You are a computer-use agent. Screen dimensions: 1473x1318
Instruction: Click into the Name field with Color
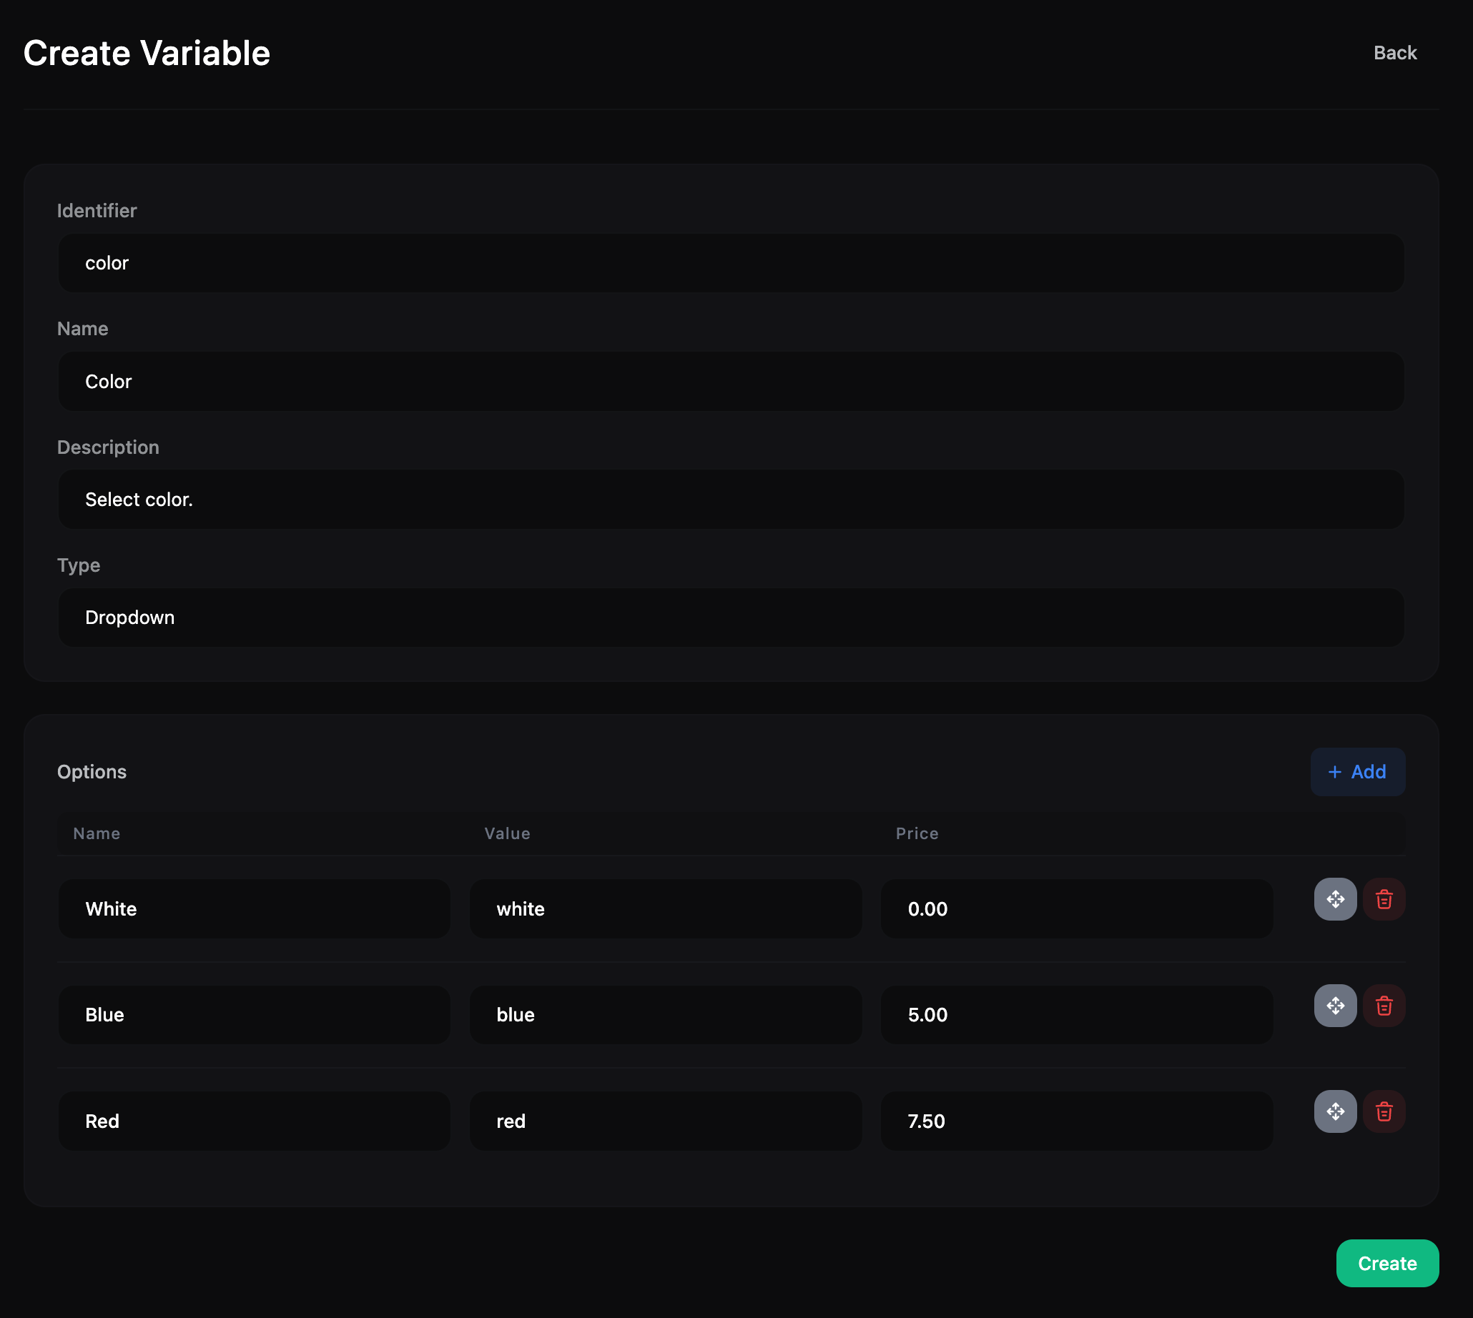point(730,381)
